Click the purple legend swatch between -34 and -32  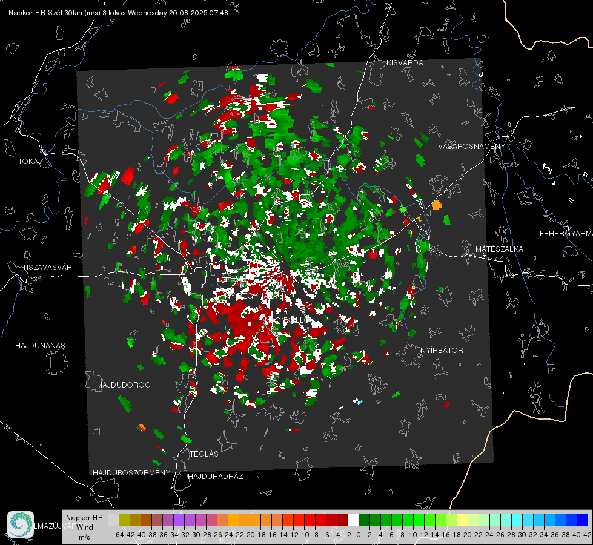[x=179, y=520]
